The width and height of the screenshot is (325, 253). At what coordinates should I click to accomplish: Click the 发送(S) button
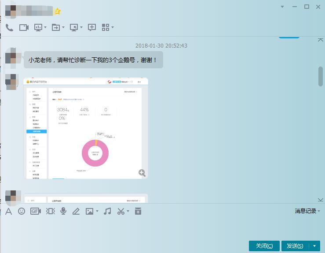click(x=295, y=246)
